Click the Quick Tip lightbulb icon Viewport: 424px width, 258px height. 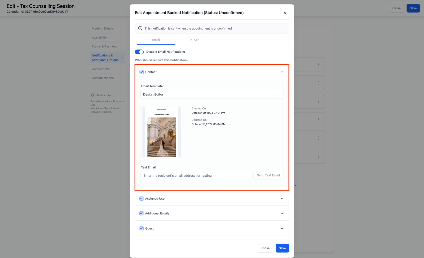pyautogui.click(x=92, y=95)
